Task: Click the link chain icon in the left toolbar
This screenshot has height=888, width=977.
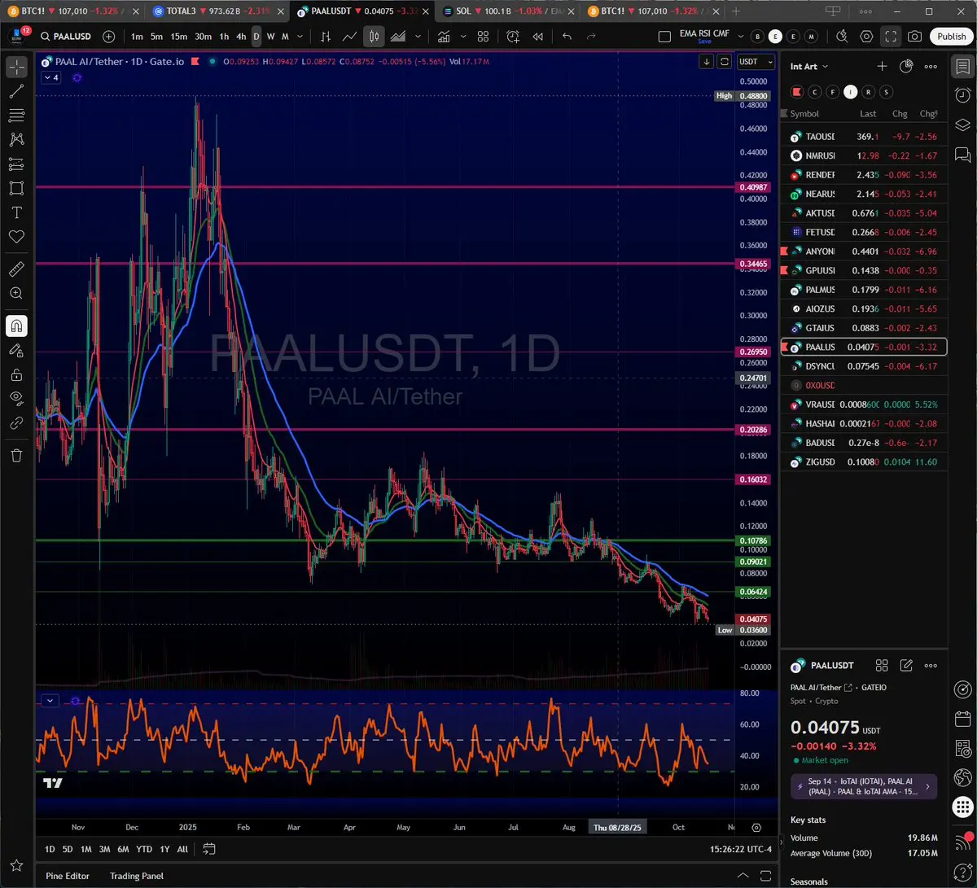Action: 16,422
